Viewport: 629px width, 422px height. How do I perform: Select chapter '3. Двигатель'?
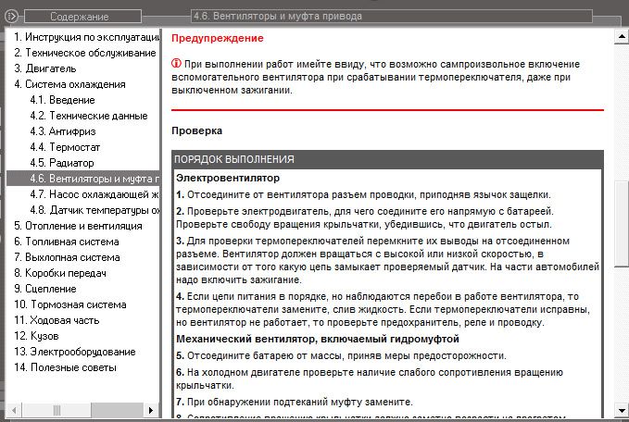coord(44,68)
